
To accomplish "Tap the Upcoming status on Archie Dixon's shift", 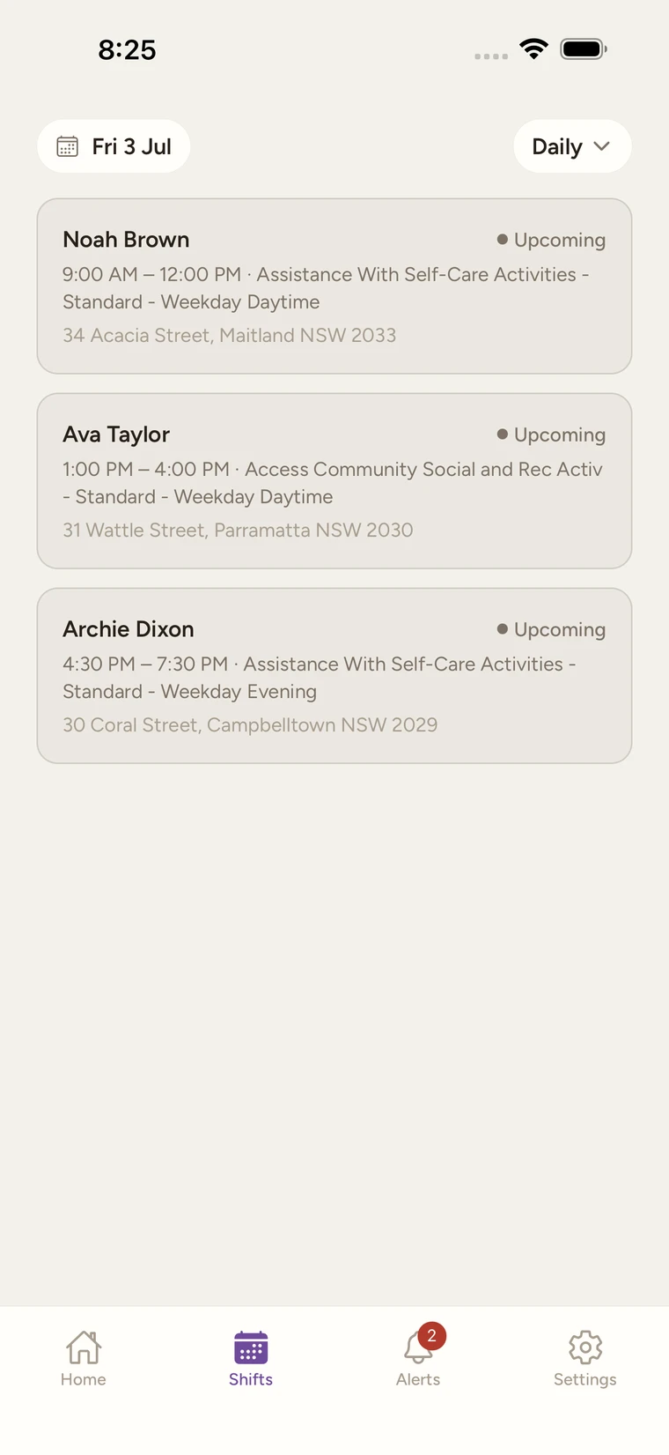I will click(551, 629).
